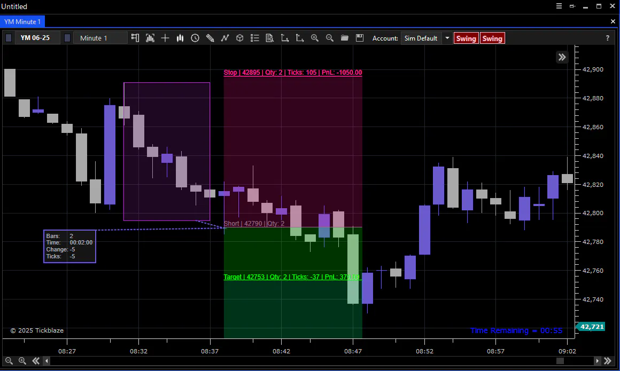The height and width of the screenshot is (371, 620).
Task: Click the color square beside Minute 1
Action: coord(67,38)
